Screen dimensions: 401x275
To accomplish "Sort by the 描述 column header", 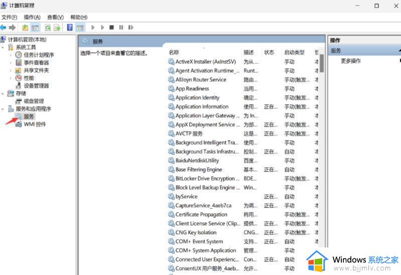I will click(x=248, y=53).
